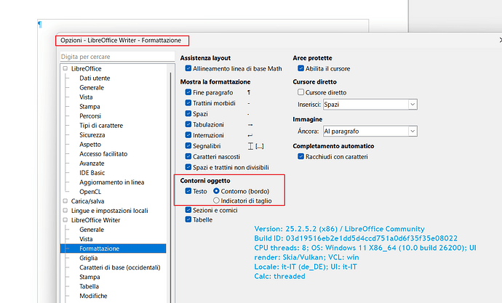Expand the Carica/salva tree node
502x303 pixels.
pos(65,201)
